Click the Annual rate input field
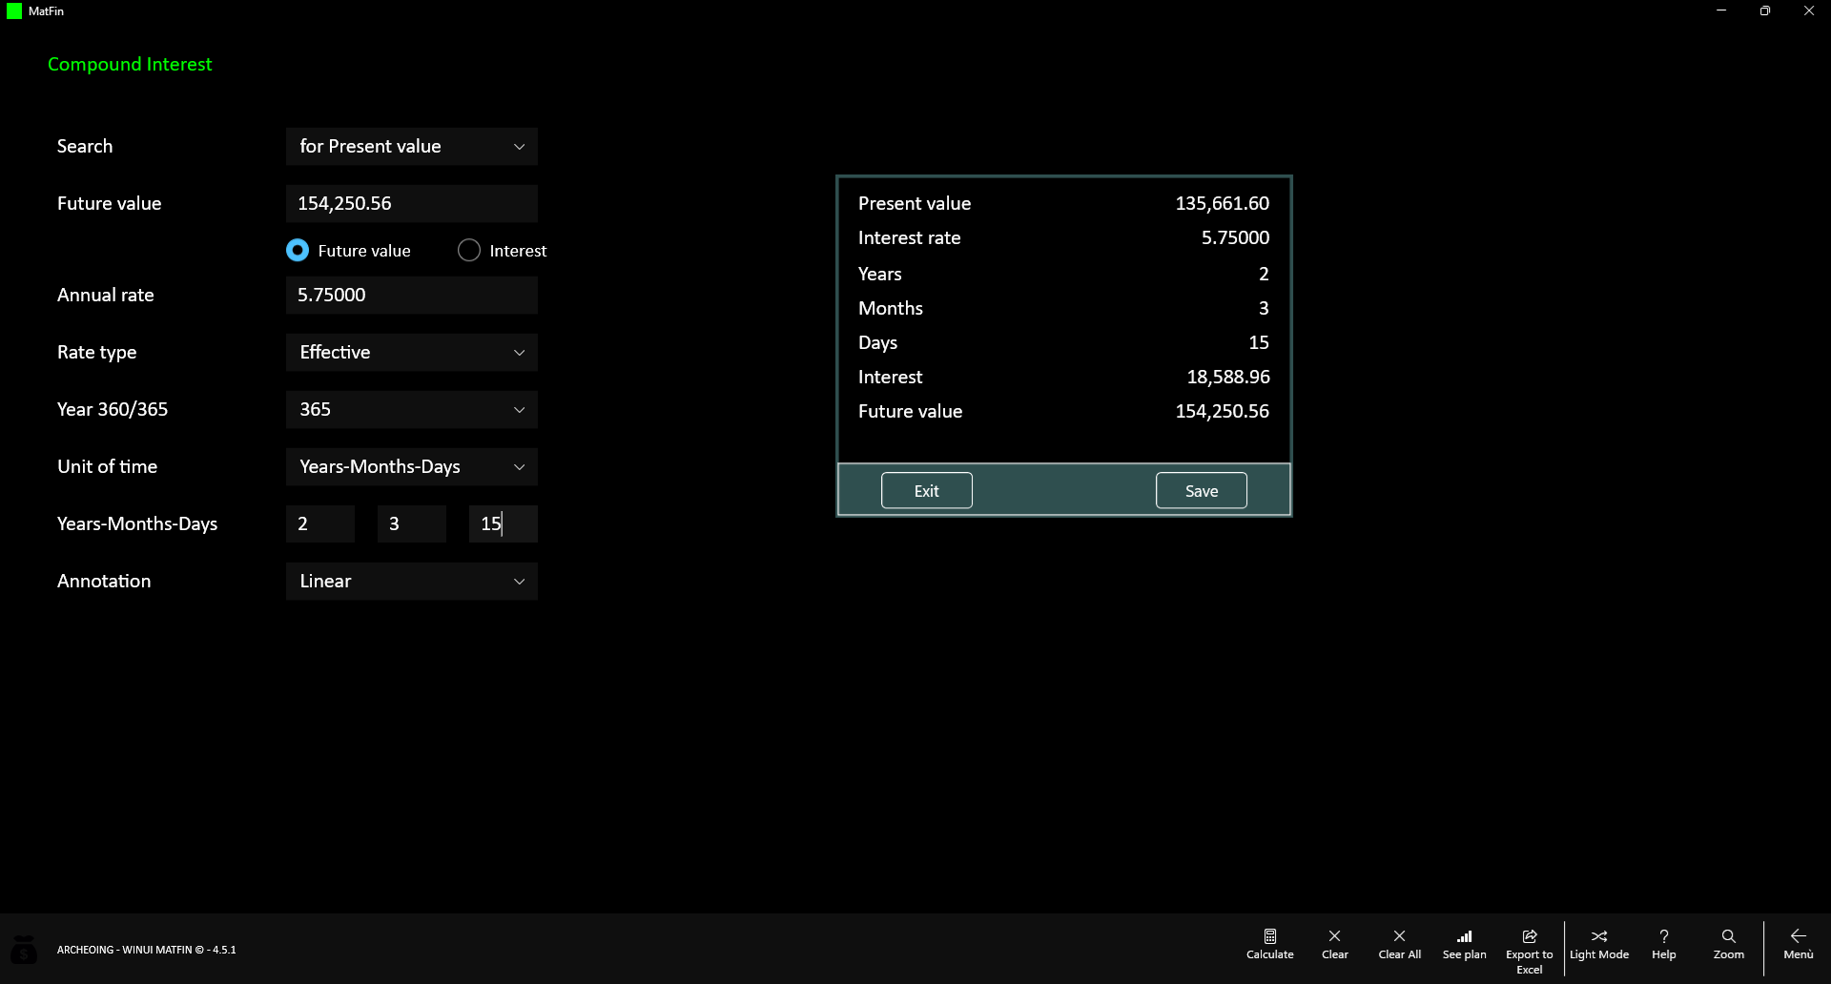Screen dimensions: 1831x984 tap(412, 295)
